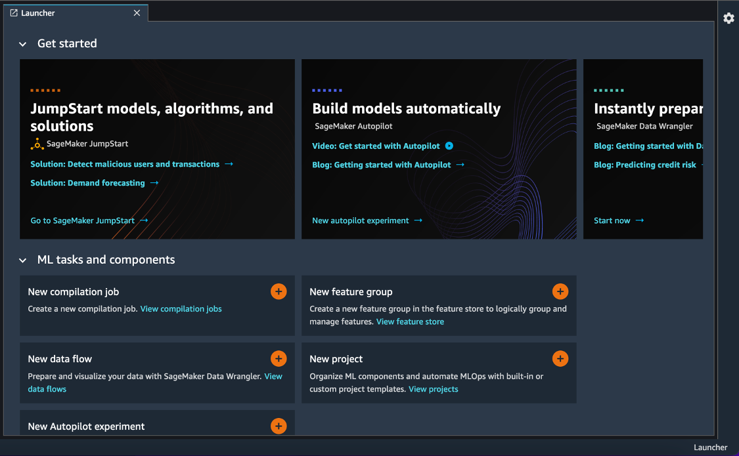Click Start now in Data Wrangler card
This screenshot has height=456, width=739.
pos(612,220)
